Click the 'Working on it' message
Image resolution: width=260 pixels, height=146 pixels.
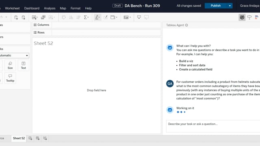click(185, 108)
